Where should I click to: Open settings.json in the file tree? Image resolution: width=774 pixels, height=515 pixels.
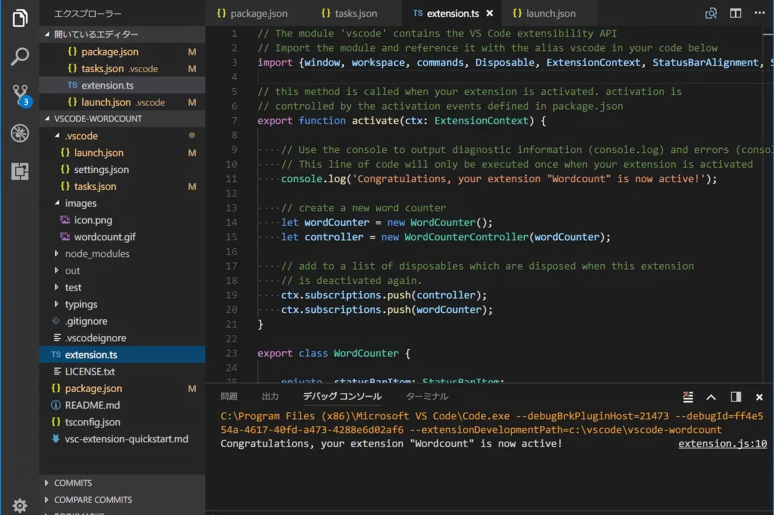[122, 170]
